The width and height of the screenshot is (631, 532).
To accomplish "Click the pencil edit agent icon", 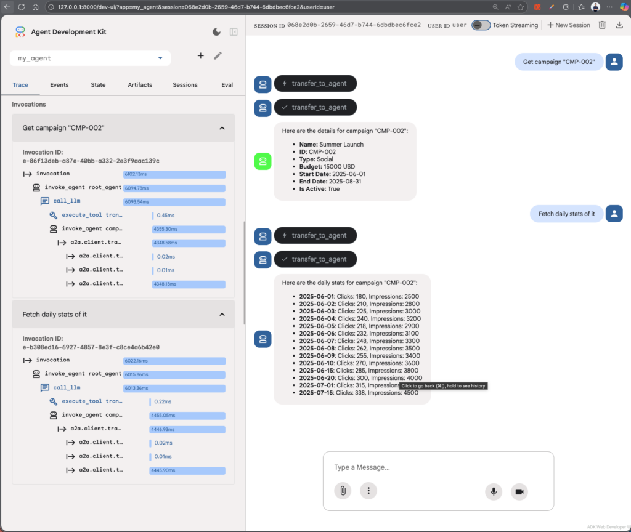I will point(218,56).
